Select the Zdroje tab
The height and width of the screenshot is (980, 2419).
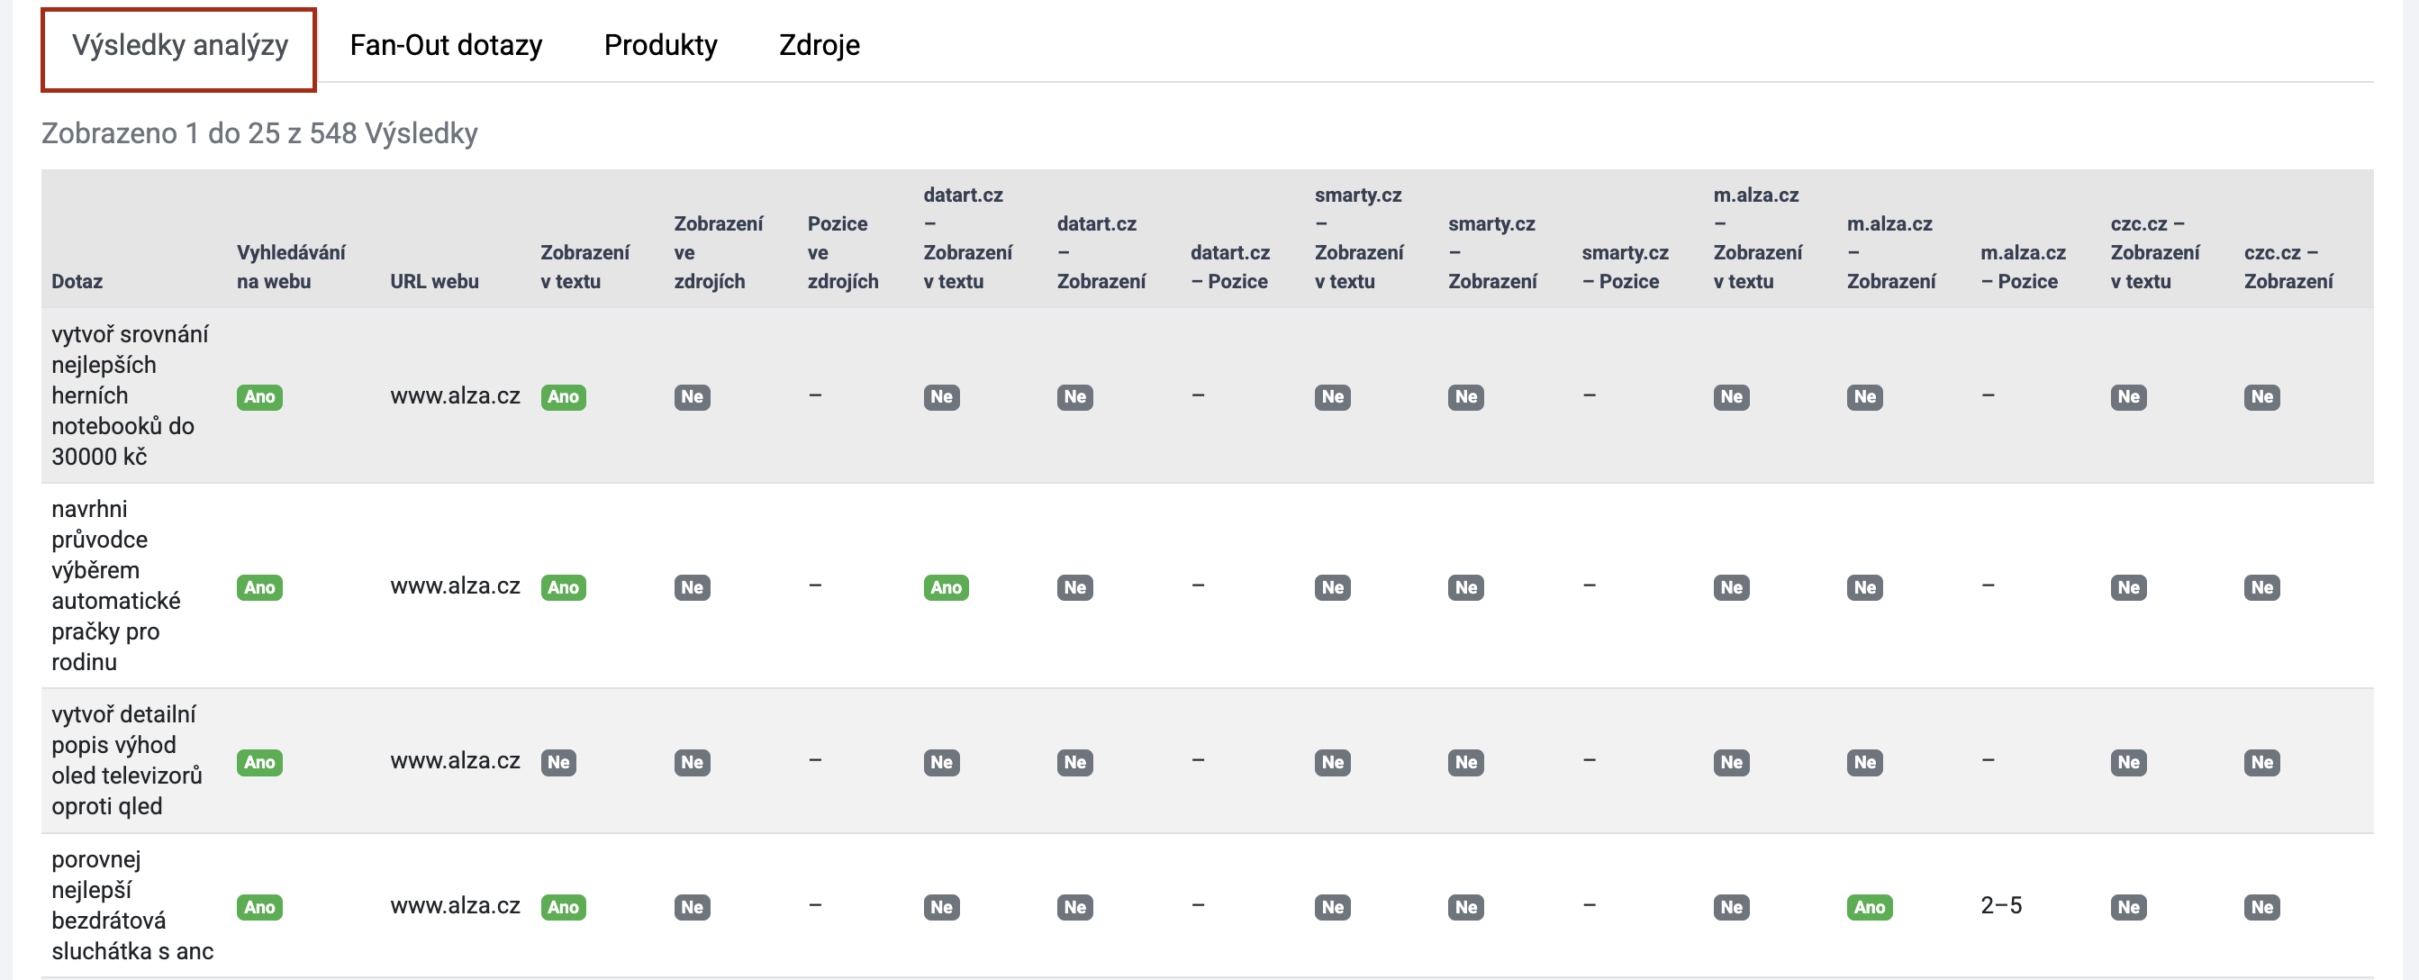pos(819,46)
